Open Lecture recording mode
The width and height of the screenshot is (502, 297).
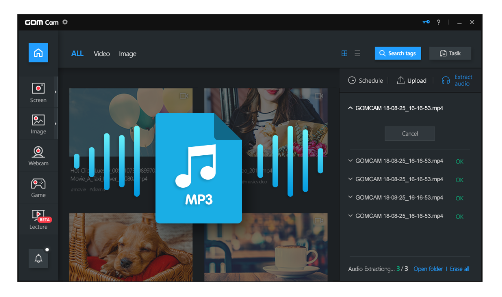[x=38, y=219]
